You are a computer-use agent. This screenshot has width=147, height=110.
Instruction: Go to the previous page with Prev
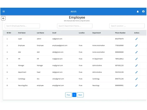69,95
